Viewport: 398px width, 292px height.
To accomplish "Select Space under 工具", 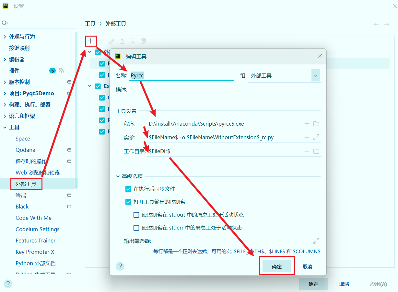I will coord(23,139).
